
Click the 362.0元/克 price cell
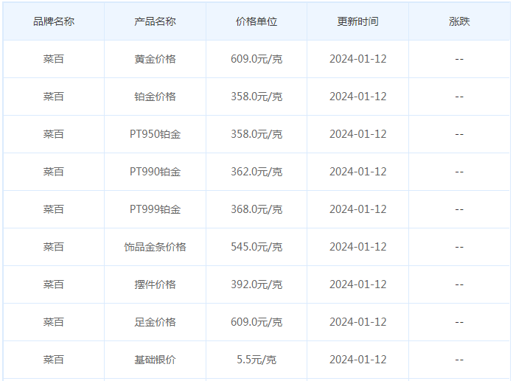coord(256,172)
